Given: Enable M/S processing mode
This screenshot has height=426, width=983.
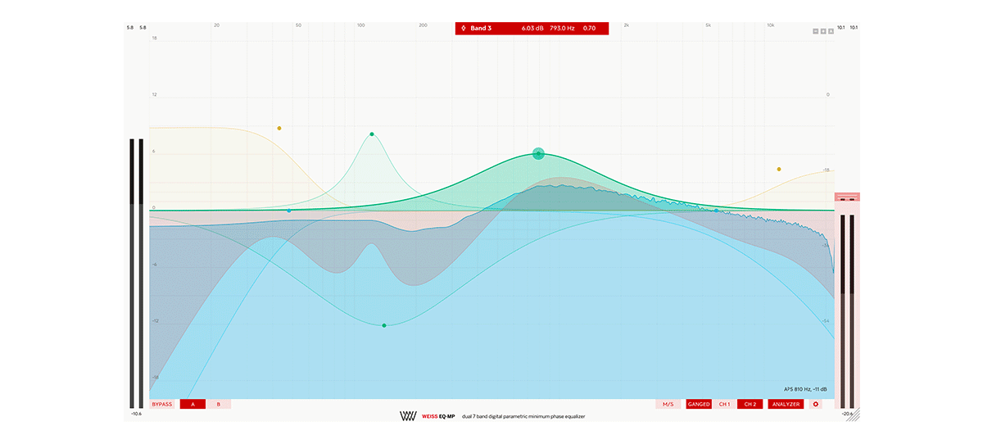Looking at the screenshot, I should [x=668, y=404].
